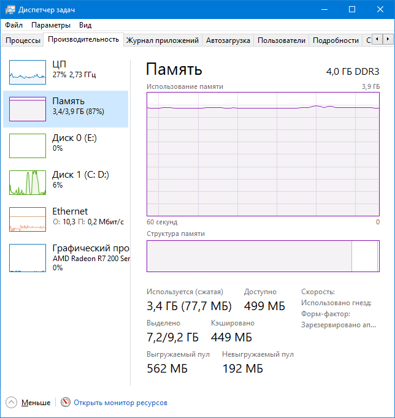Image resolution: width=395 pixels, height=418 pixels.
Task: Click the Форм-фактор: label
Action: click(x=326, y=314)
